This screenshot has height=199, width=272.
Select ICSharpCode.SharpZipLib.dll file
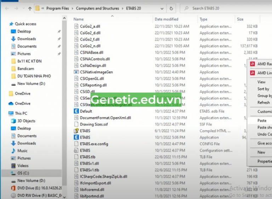click(103, 177)
